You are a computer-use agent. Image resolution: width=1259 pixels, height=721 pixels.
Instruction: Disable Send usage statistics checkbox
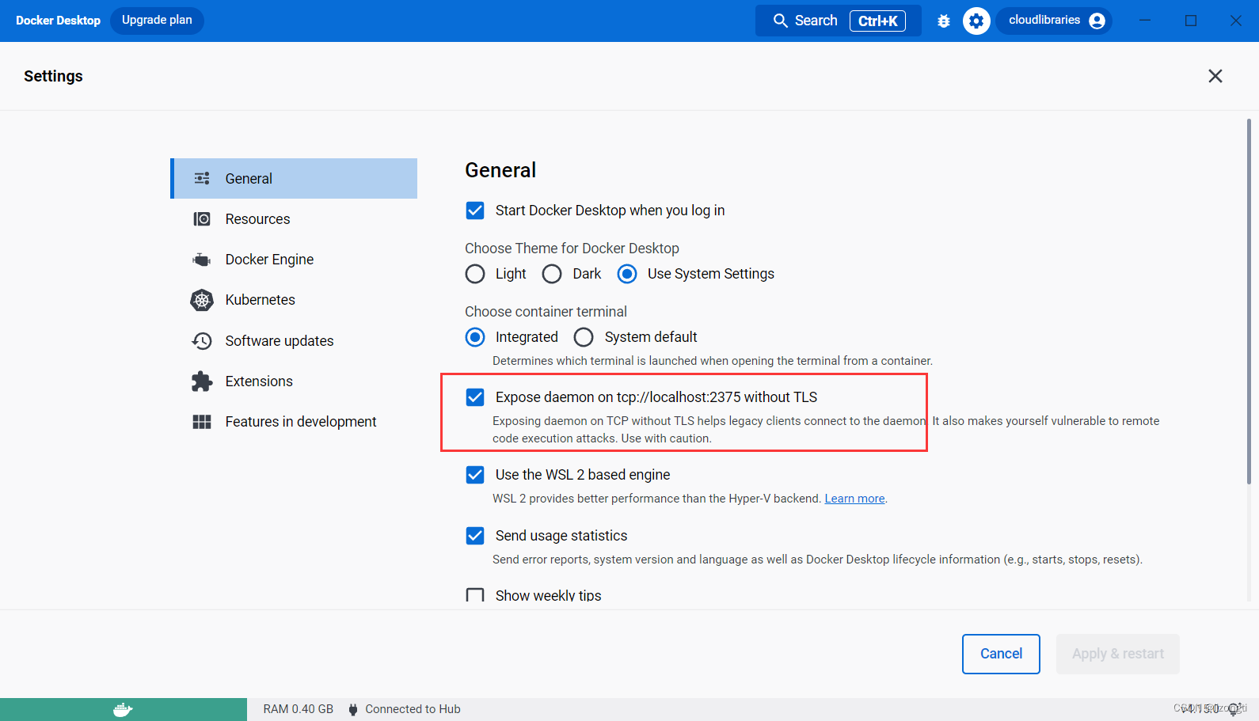[475, 536]
